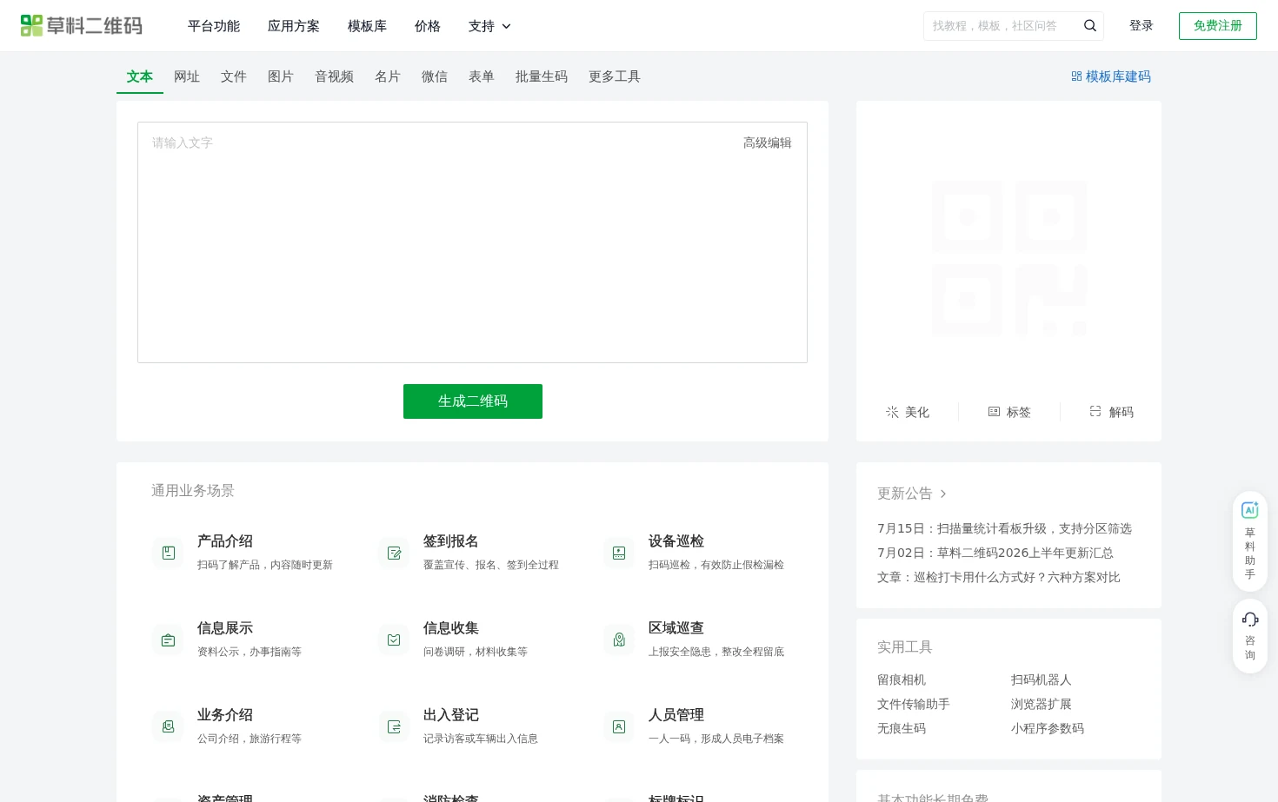Click the 产品介绍 title text
The width and height of the screenshot is (1278, 802).
click(x=225, y=541)
